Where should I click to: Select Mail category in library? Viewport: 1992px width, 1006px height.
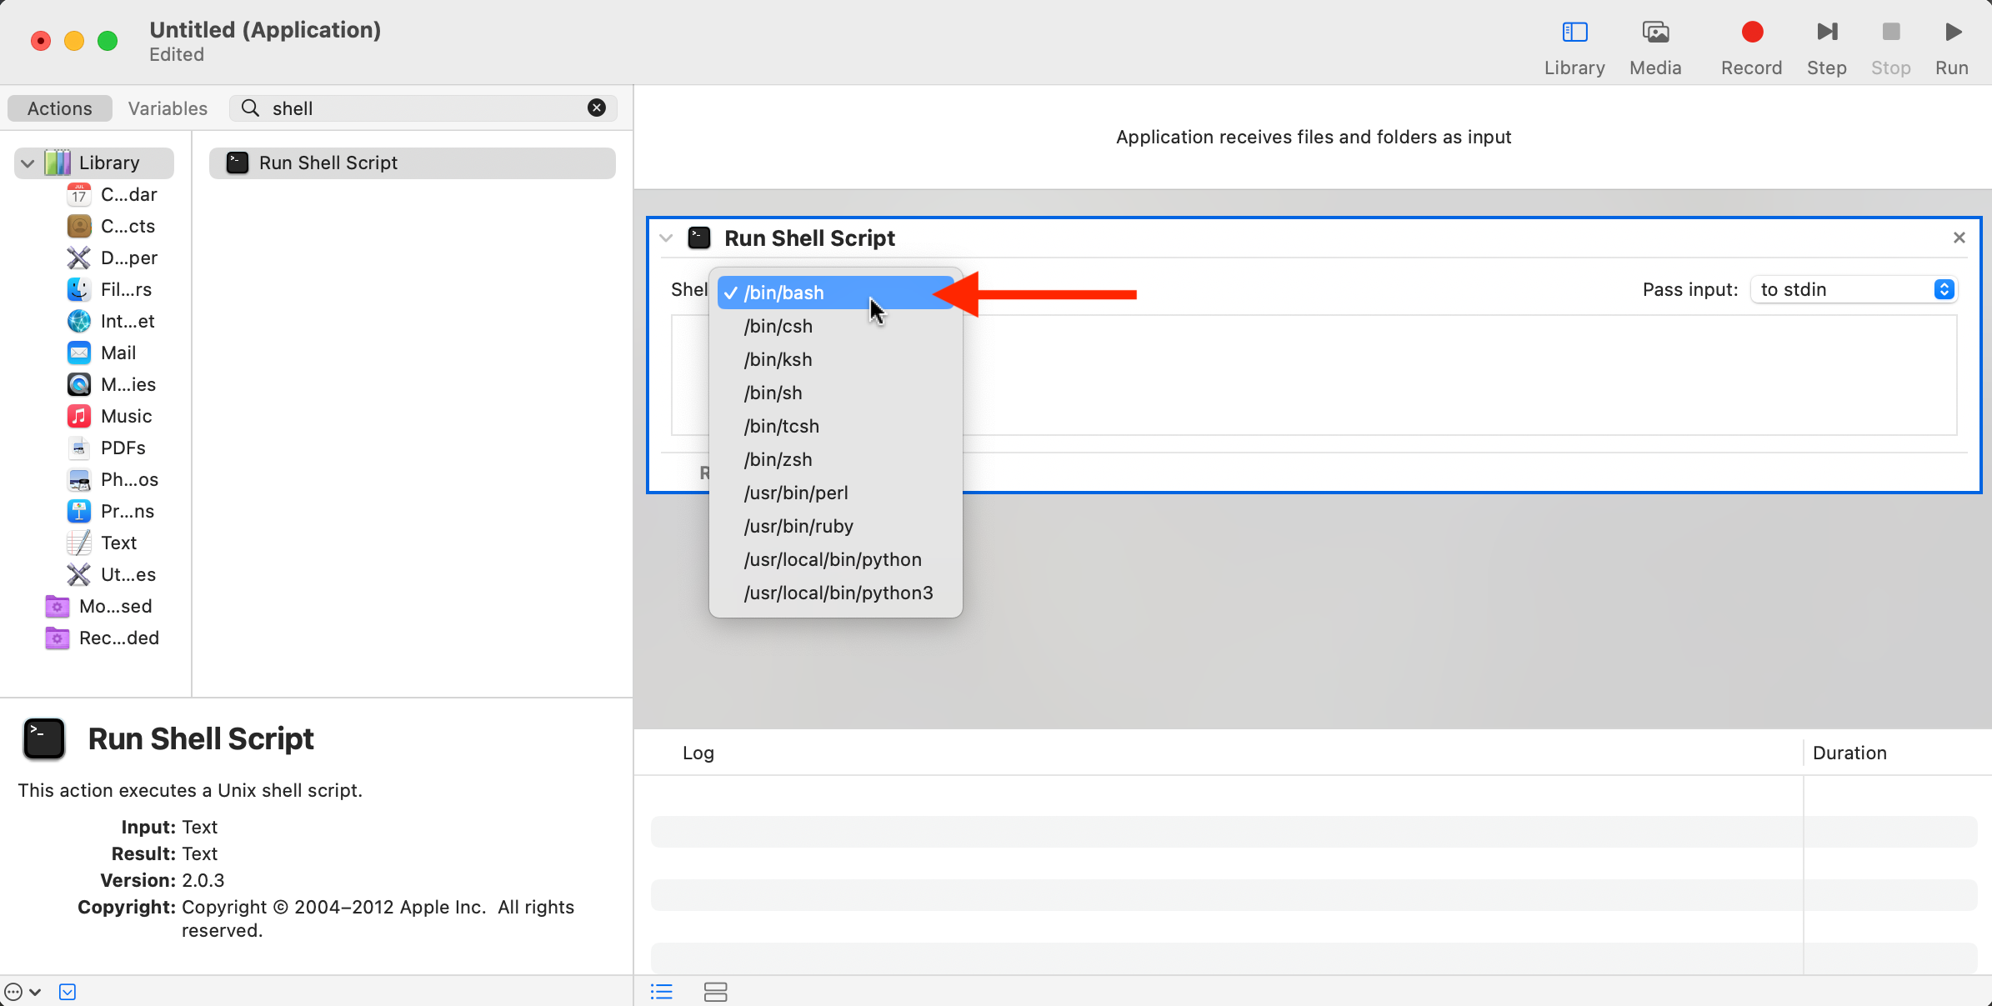pyautogui.click(x=118, y=353)
